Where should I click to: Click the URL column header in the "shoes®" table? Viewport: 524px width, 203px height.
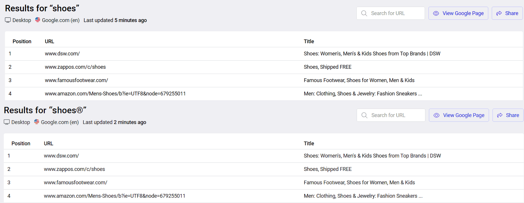point(49,144)
